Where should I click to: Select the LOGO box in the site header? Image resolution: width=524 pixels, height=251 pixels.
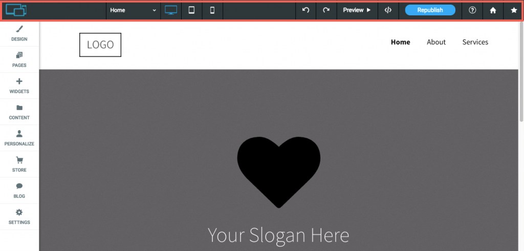click(100, 45)
